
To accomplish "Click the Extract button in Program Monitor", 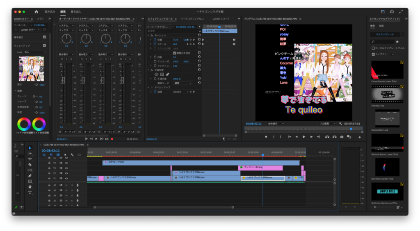I will [x=335, y=137].
